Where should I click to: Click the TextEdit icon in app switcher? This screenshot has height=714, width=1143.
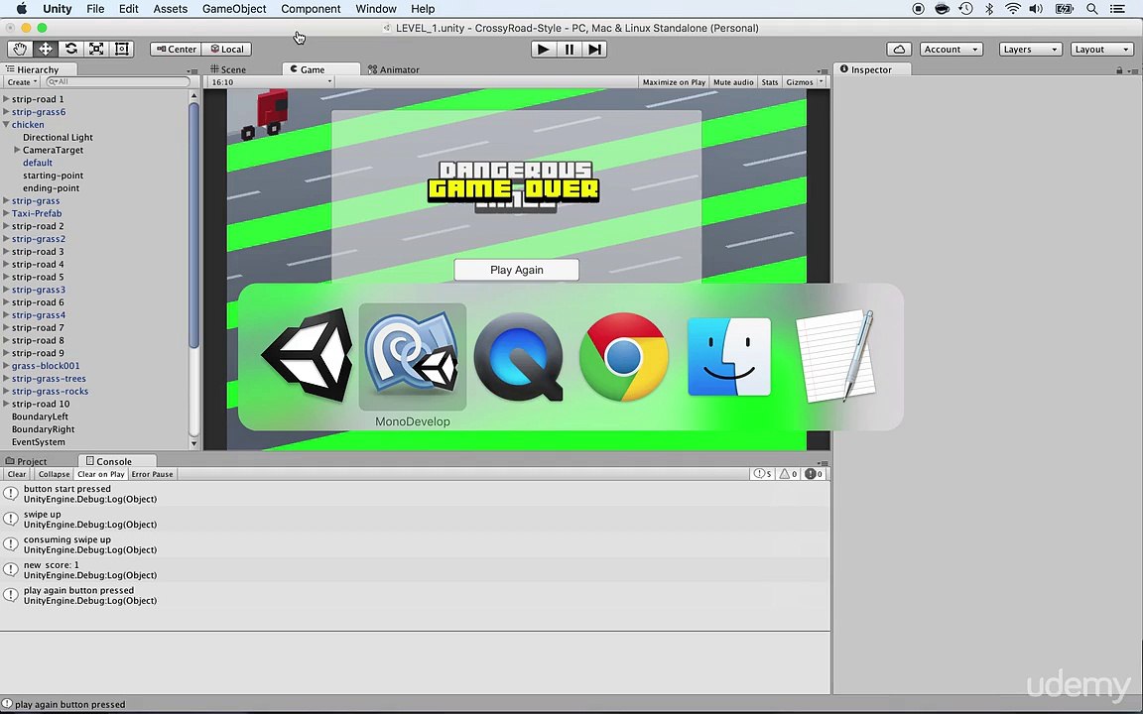click(835, 356)
